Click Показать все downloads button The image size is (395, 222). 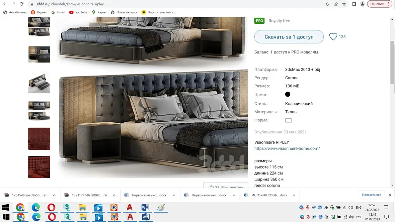(x=372, y=195)
